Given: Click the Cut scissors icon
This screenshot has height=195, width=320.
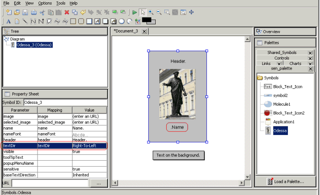Looking at the screenshot, I should click(x=42, y=12).
